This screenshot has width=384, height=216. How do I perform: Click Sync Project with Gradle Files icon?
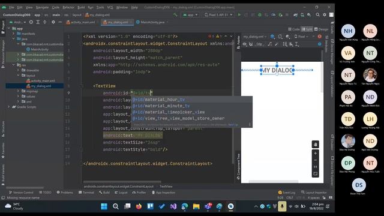point(296,15)
